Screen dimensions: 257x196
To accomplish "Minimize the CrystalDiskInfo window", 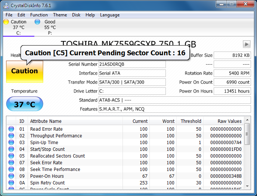I will (222, 4).
